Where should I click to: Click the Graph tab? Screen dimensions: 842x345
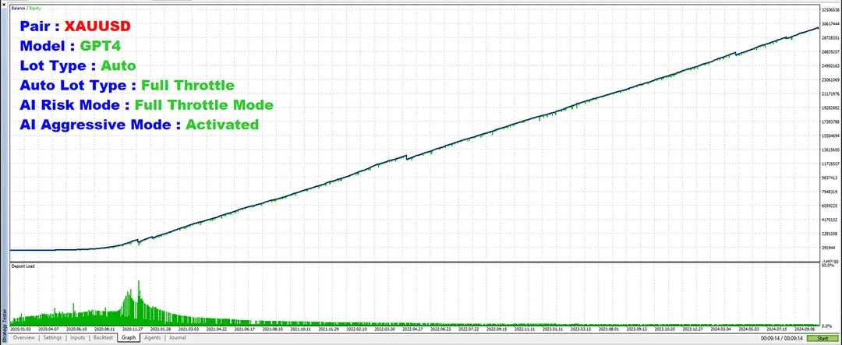[x=129, y=338]
